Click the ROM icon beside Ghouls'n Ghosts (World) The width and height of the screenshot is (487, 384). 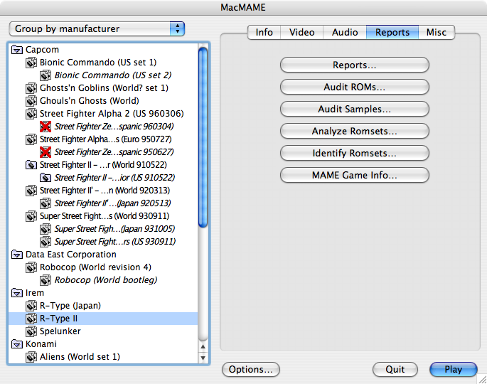coord(31,101)
